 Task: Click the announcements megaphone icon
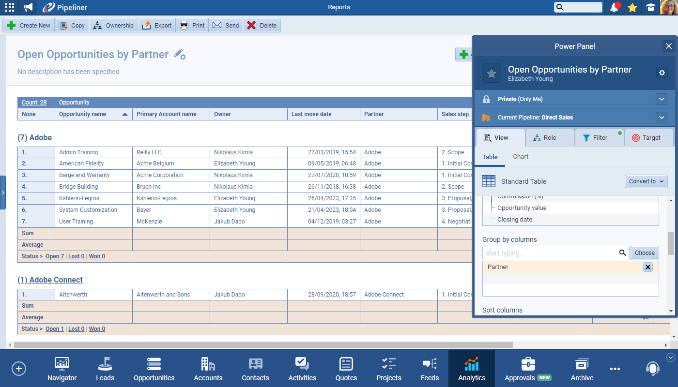click(x=29, y=7)
